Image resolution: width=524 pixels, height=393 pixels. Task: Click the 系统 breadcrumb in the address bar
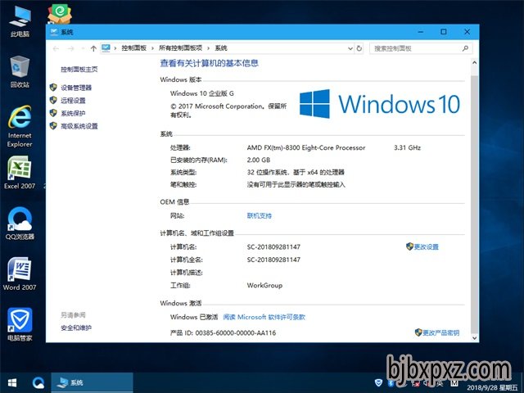[220, 48]
